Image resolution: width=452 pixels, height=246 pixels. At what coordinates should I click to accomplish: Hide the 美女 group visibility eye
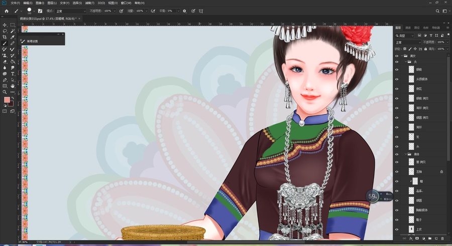tap(397, 56)
